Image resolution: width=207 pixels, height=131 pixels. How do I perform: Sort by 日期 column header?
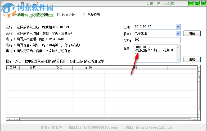33,67
